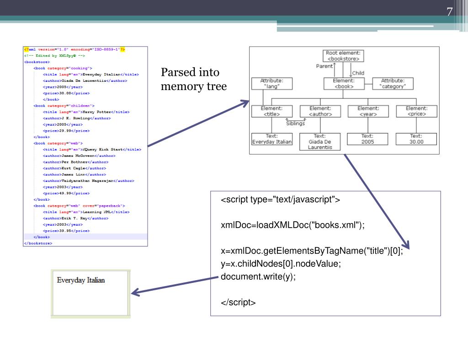Click the Text: 30.00 tree node
The width and height of the screenshot is (468, 351).
pos(416,139)
